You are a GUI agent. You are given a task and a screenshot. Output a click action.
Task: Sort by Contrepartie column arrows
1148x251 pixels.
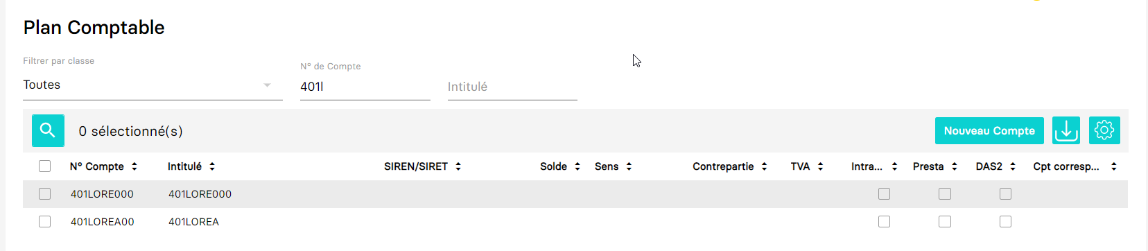tap(764, 166)
